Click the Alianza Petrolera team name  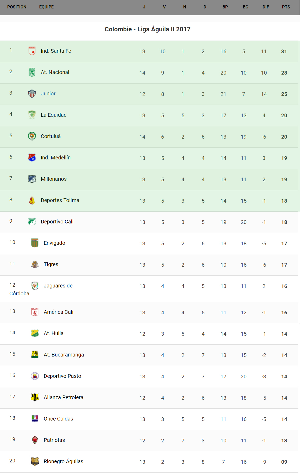point(63,397)
